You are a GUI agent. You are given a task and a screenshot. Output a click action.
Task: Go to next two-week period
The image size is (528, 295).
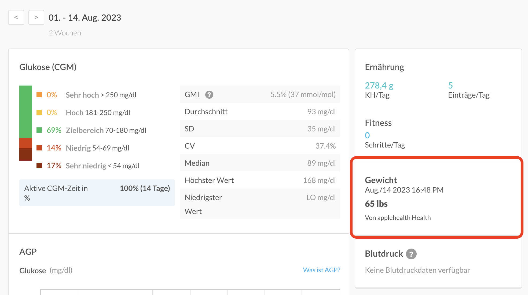coord(36,17)
